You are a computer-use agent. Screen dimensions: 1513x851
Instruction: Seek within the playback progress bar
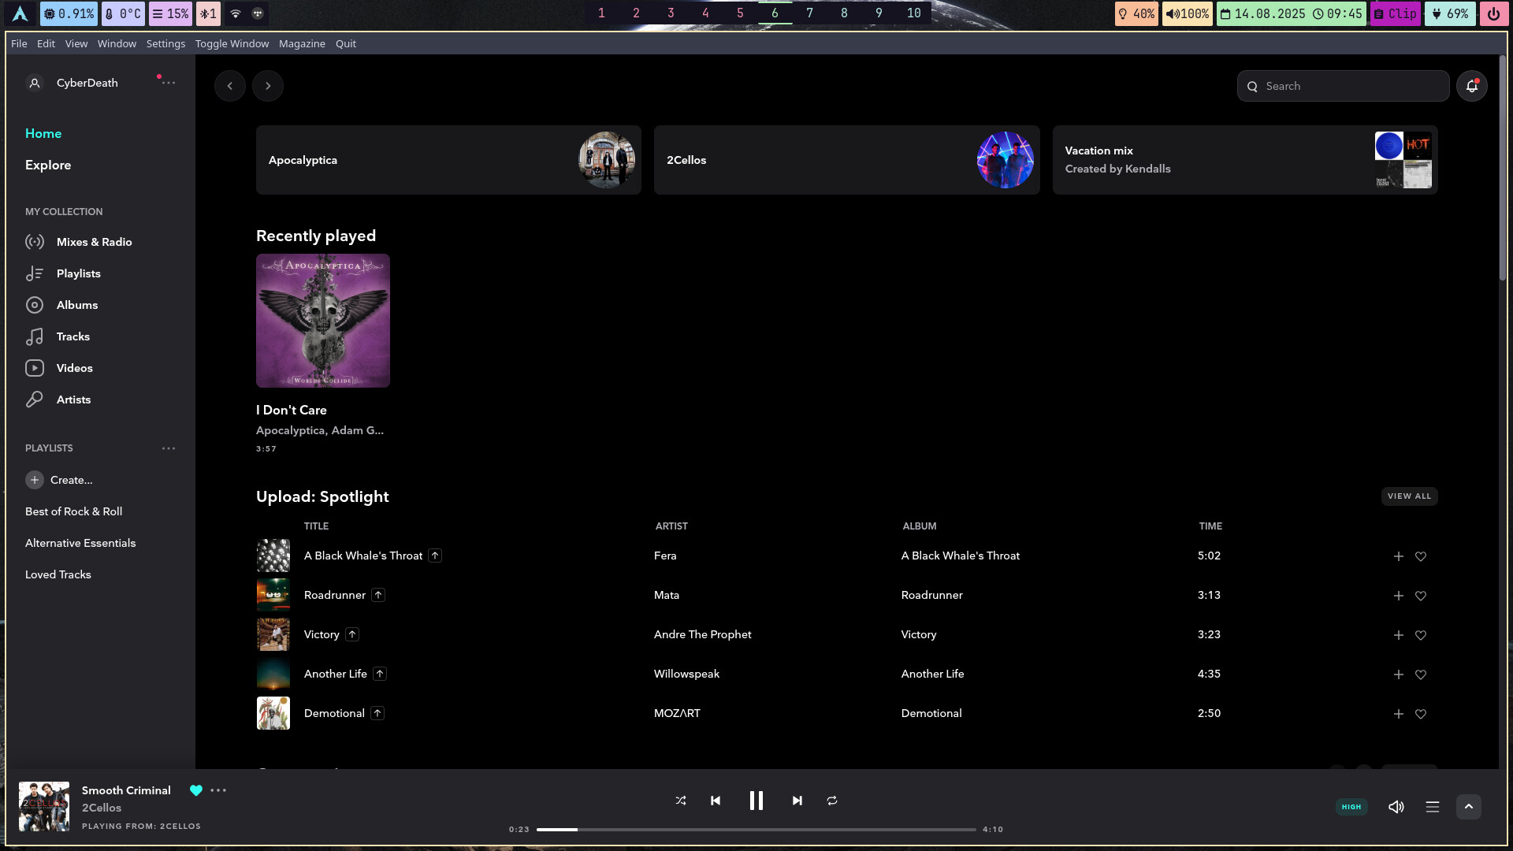756,830
